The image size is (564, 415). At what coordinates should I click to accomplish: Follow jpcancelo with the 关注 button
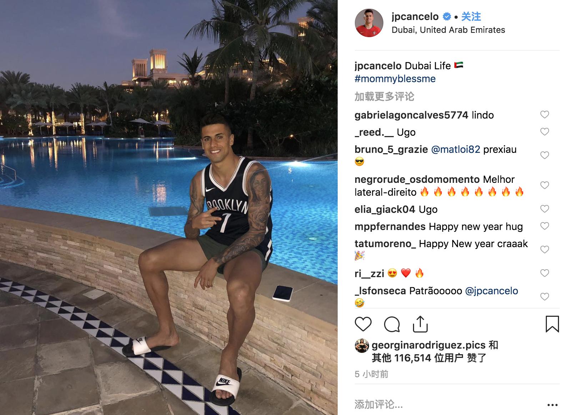point(471,16)
